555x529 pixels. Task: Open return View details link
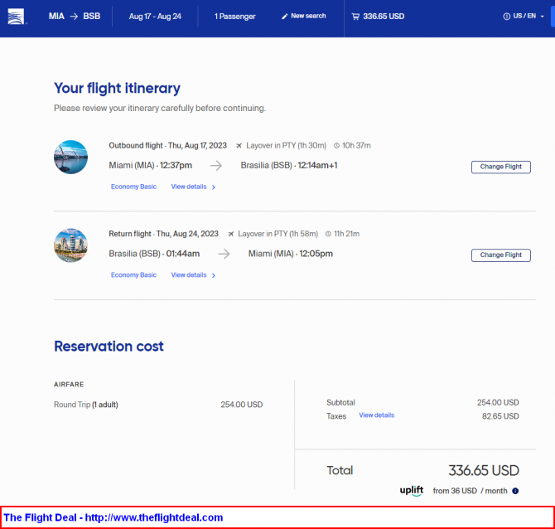pyautogui.click(x=189, y=275)
